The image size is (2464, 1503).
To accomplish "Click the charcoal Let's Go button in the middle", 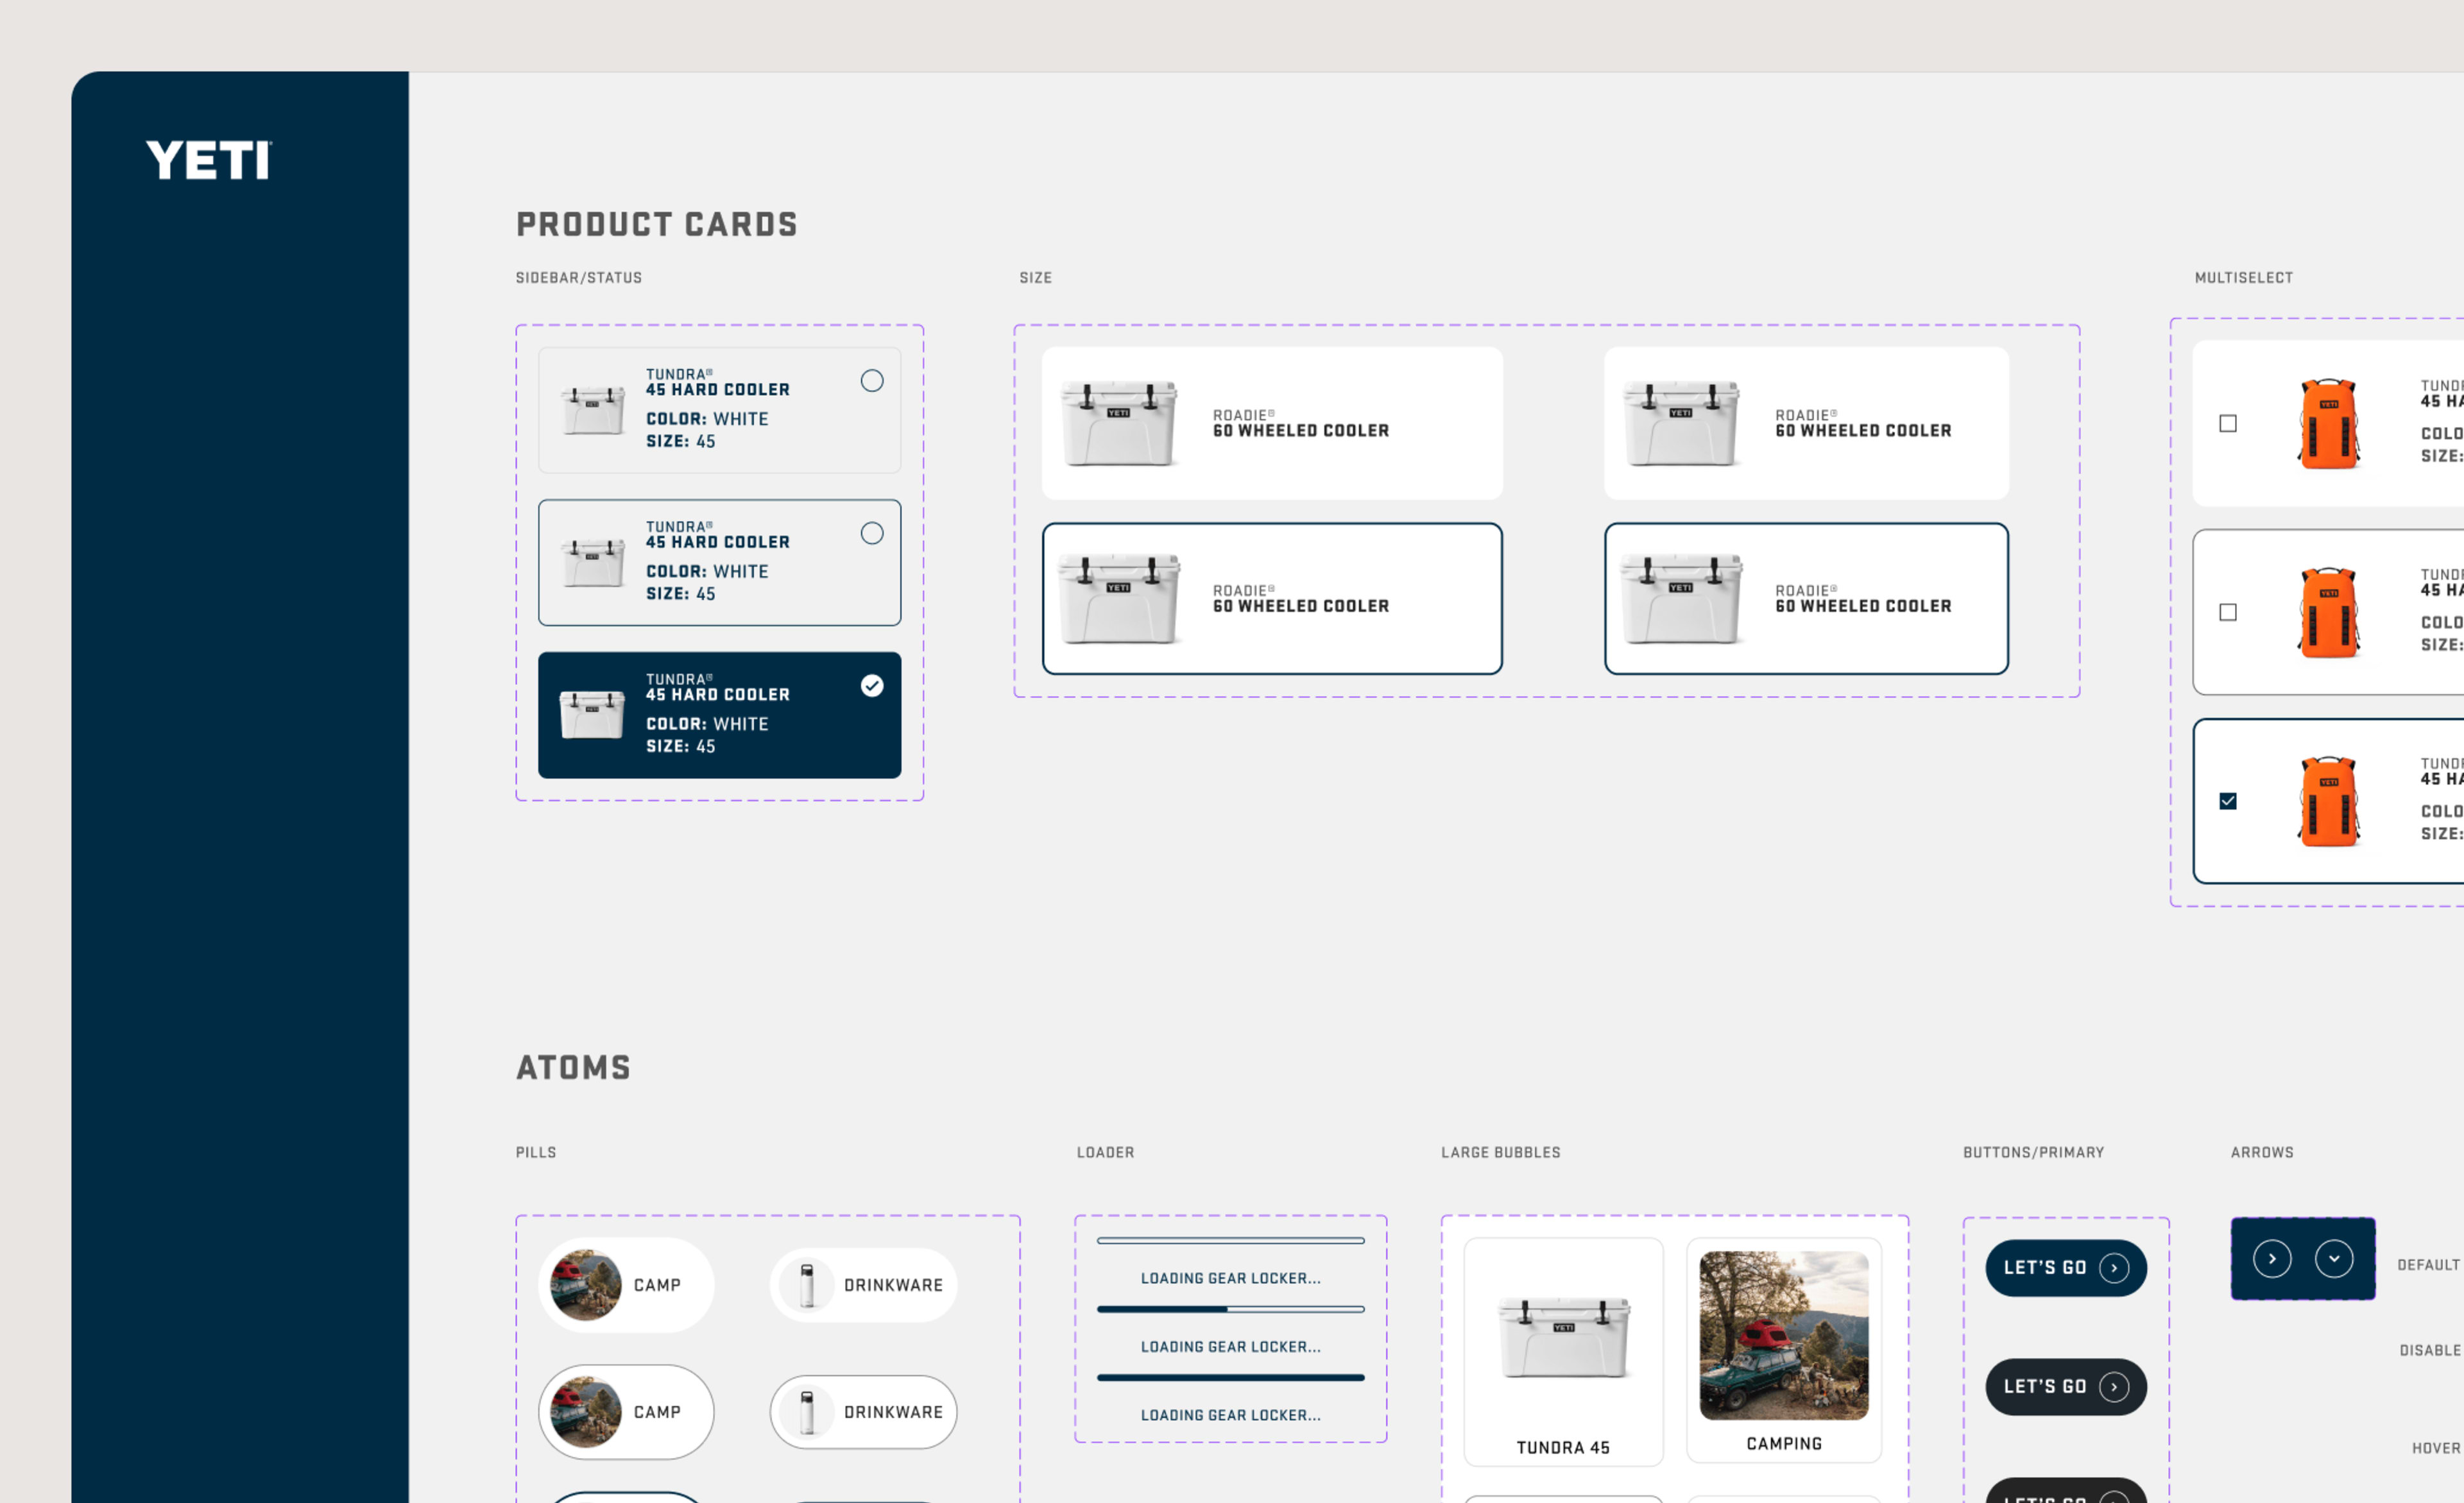I will point(2065,1387).
